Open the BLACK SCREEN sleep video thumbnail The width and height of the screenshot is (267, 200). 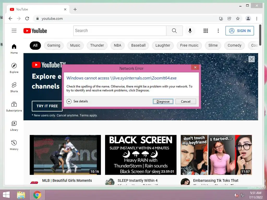coord(141,155)
